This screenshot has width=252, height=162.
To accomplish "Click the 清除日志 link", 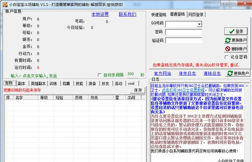I will (x=212, y=73).
